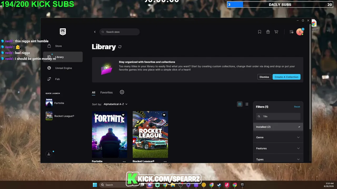Select the All tab
Image resolution: width=337 pixels, height=189 pixels.
[93, 92]
